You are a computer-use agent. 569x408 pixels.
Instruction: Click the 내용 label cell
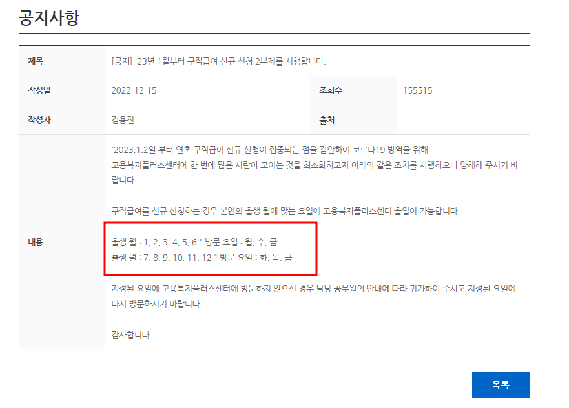click(x=62, y=242)
